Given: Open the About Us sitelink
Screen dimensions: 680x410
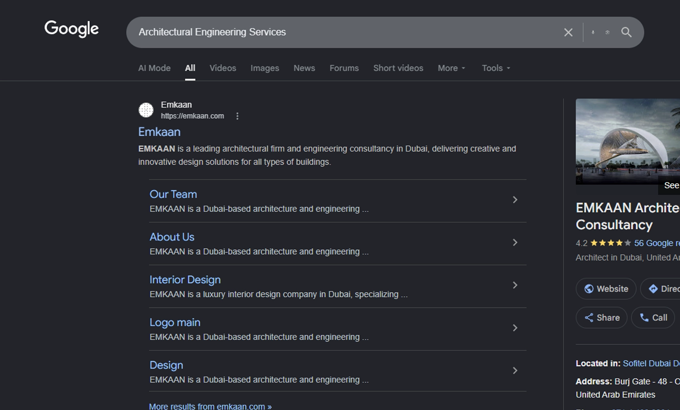Looking at the screenshot, I should tap(172, 237).
